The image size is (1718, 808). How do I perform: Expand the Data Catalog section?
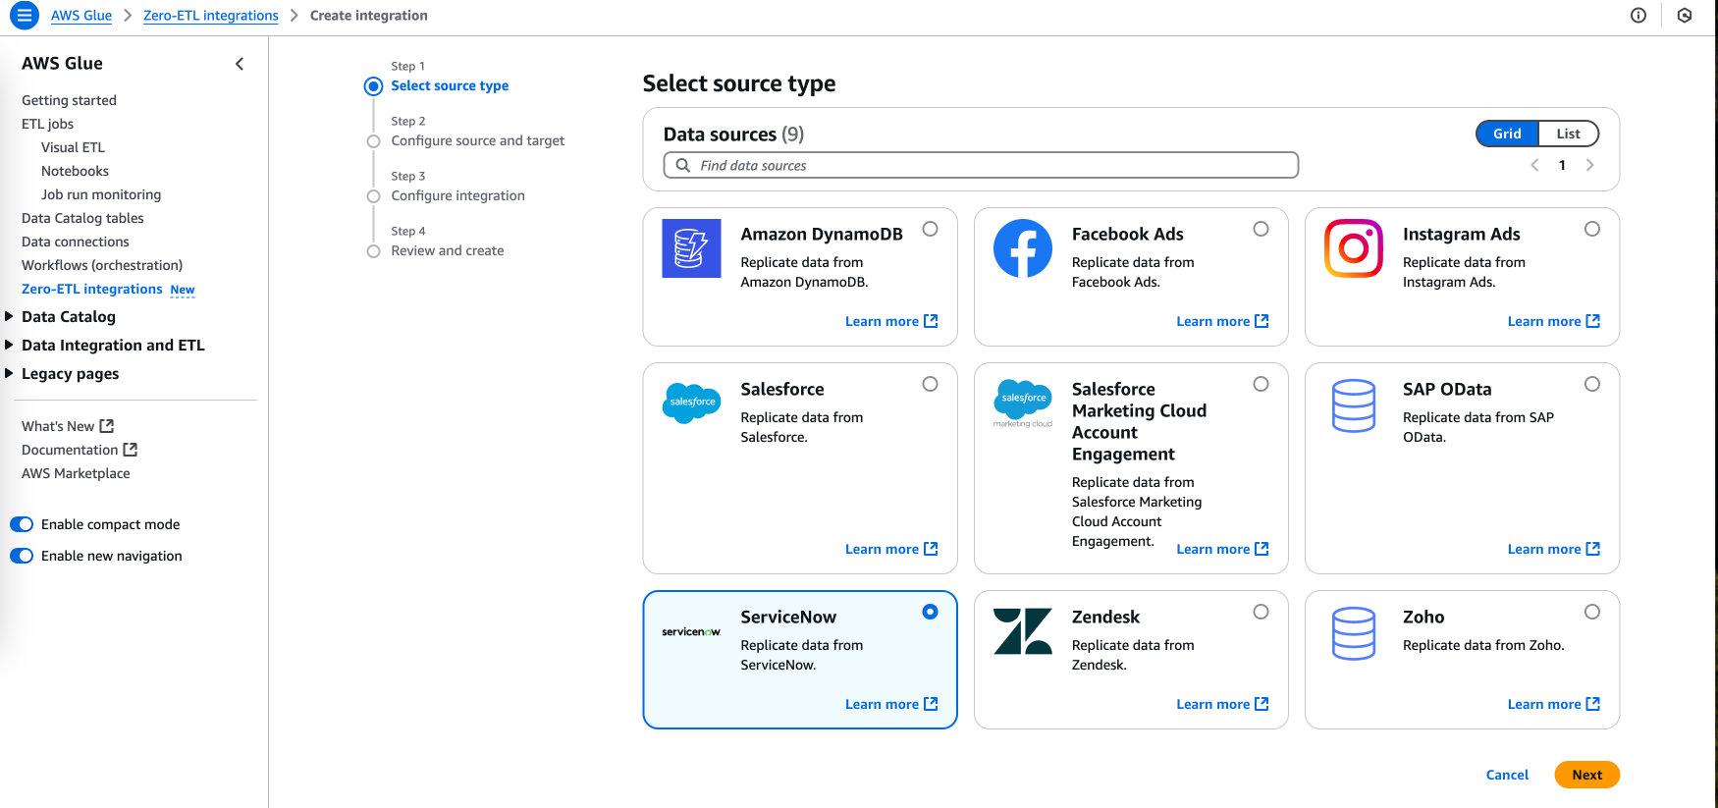pyautogui.click(x=10, y=316)
